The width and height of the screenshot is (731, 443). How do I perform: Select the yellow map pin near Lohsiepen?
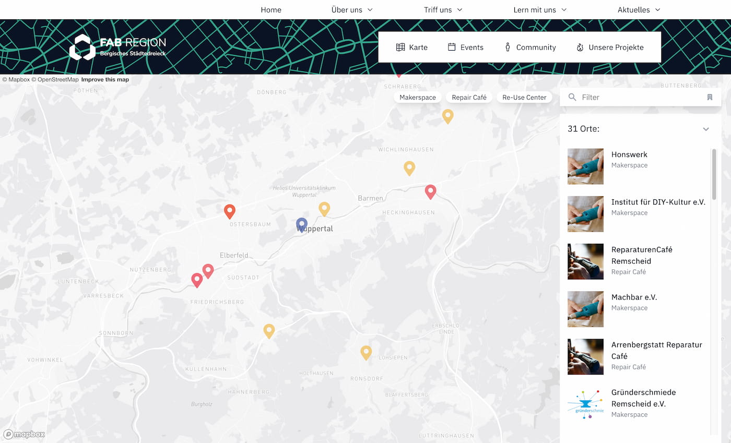click(x=366, y=352)
